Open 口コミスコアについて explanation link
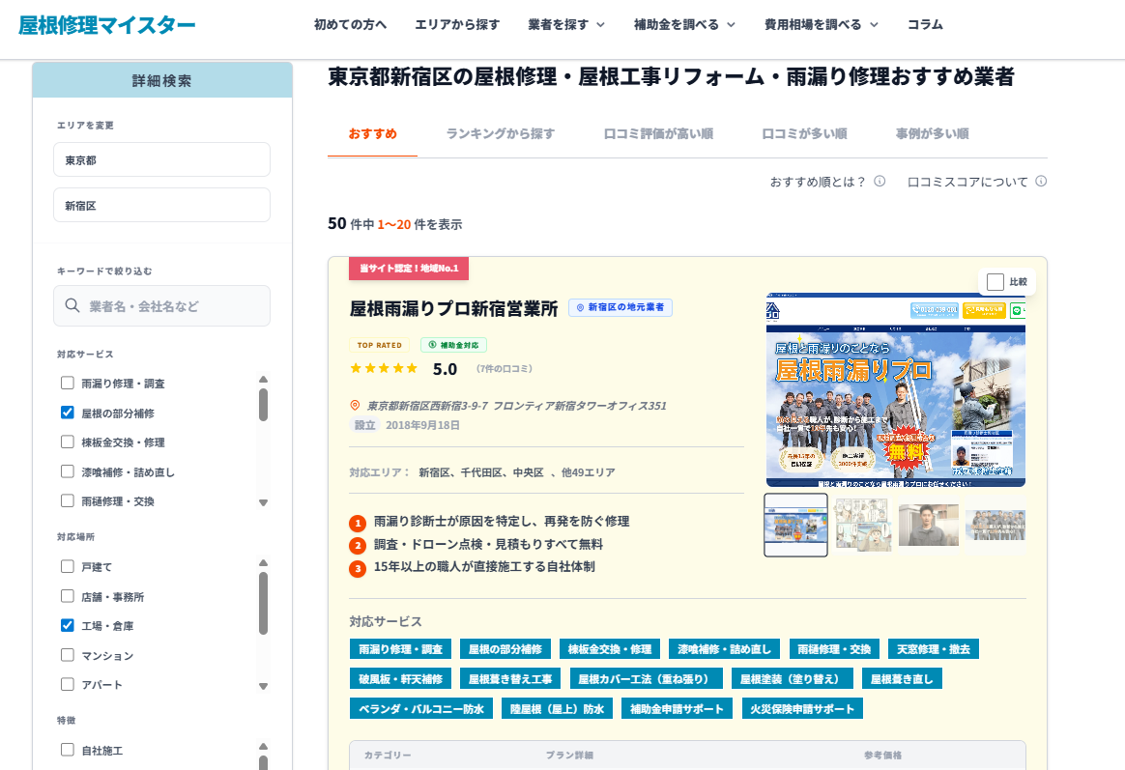This screenshot has height=770, width=1125. pyautogui.click(x=967, y=182)
